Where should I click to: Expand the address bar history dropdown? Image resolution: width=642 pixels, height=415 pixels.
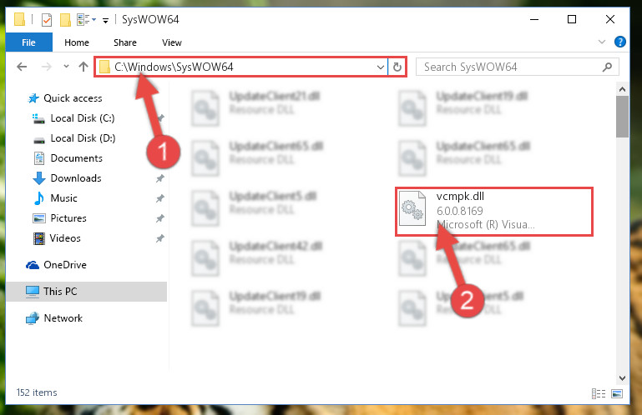381,67
